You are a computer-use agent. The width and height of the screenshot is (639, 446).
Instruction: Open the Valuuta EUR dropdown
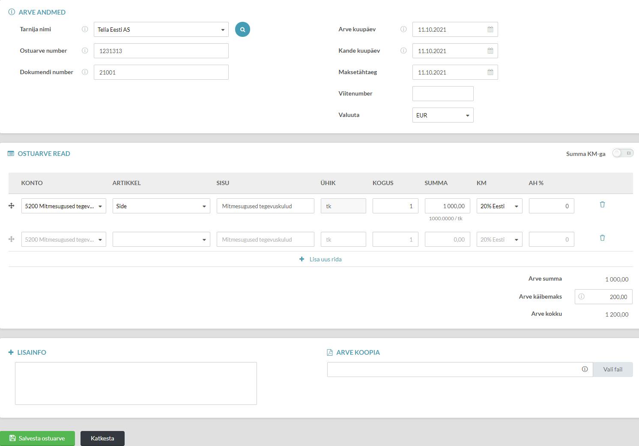click(443, 115)
